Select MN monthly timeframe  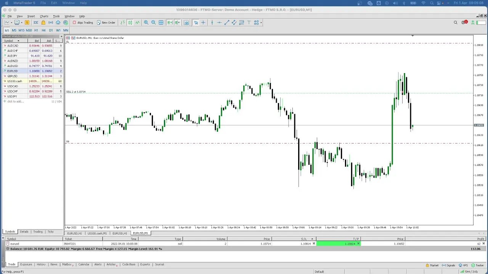[66, 30]
